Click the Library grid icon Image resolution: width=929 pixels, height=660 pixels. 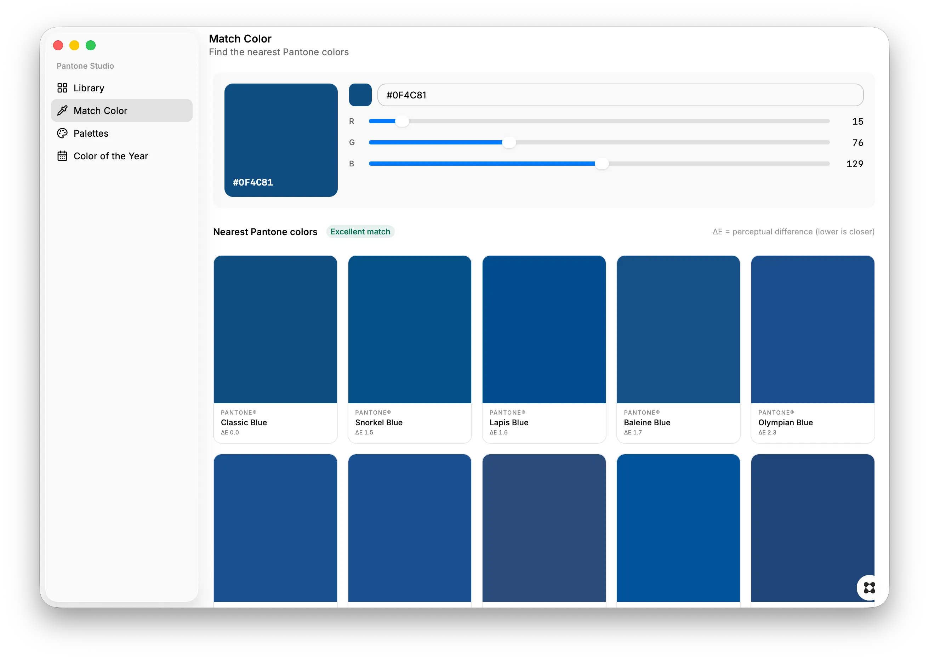tap(62, 88)
